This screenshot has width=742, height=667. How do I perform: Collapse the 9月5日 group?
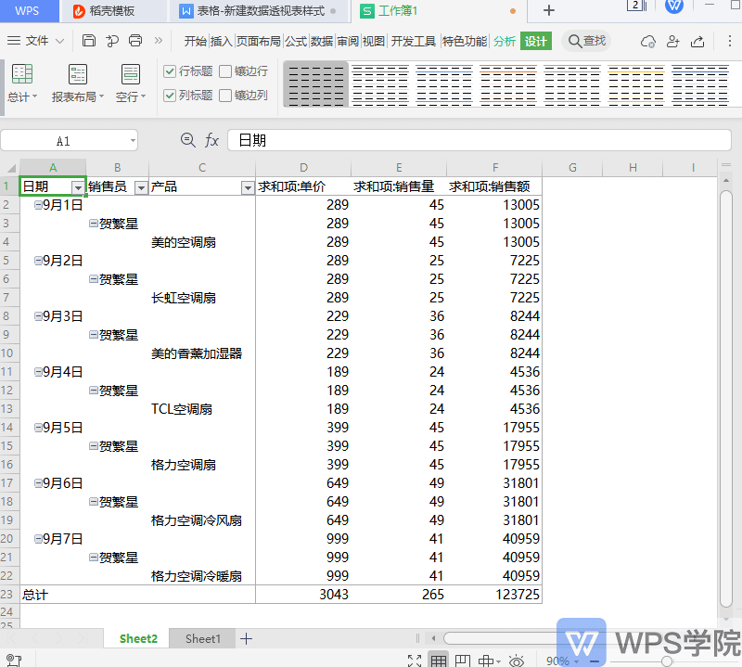[x=38, y=428]
